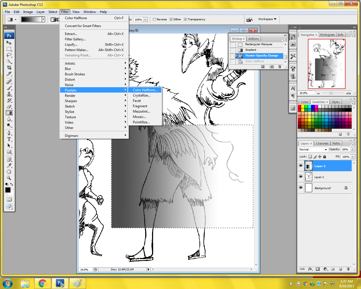Screen dimensions: 361x289
Task: Open the Character panel icon
Action: click(x=293, y=88)
